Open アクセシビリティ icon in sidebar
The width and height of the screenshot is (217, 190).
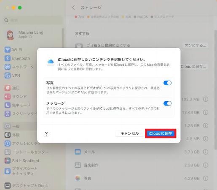[x=8, y=144]
